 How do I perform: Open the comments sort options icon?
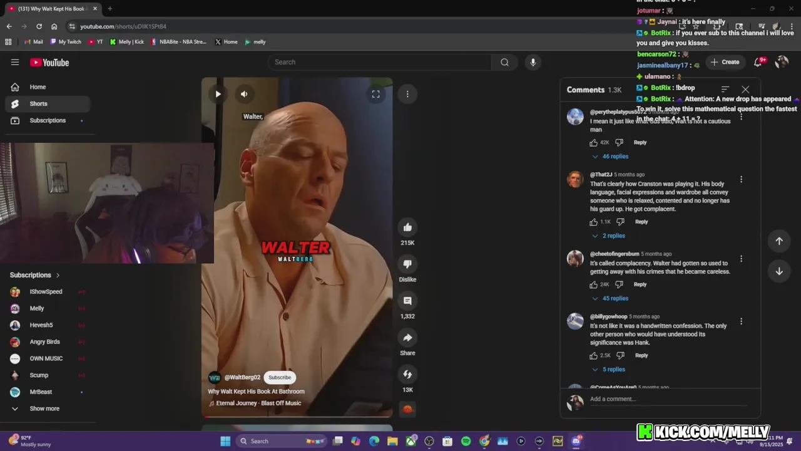(x=725, y=90)
